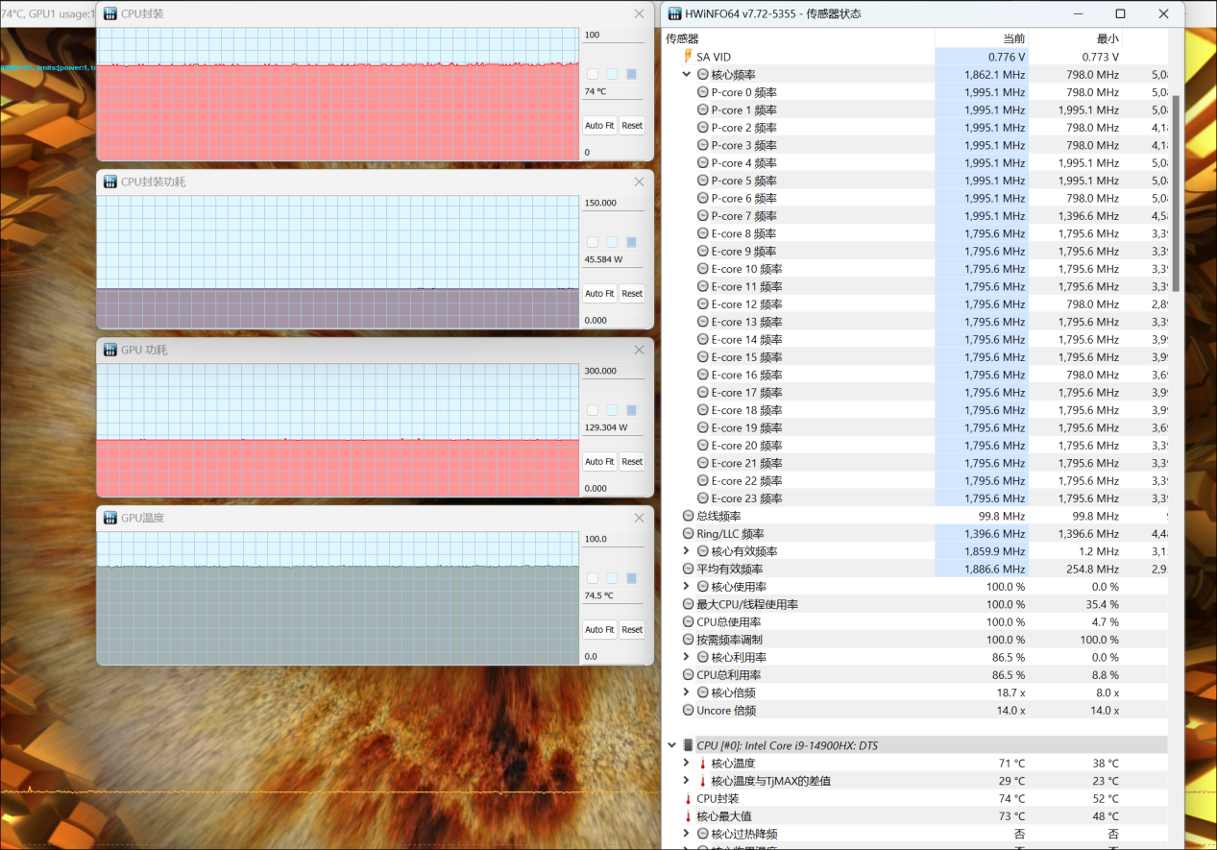The width and height of the screenshot is (1217, 850).
Task: Expand the 核心温度 sensor group
Action: coord(687,764)
